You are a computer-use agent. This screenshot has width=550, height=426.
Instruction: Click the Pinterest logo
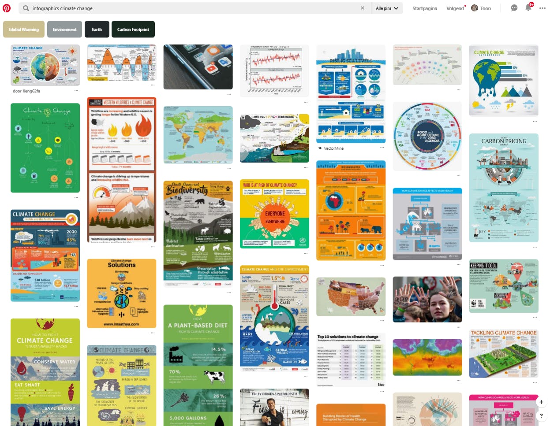pos(6,7)
